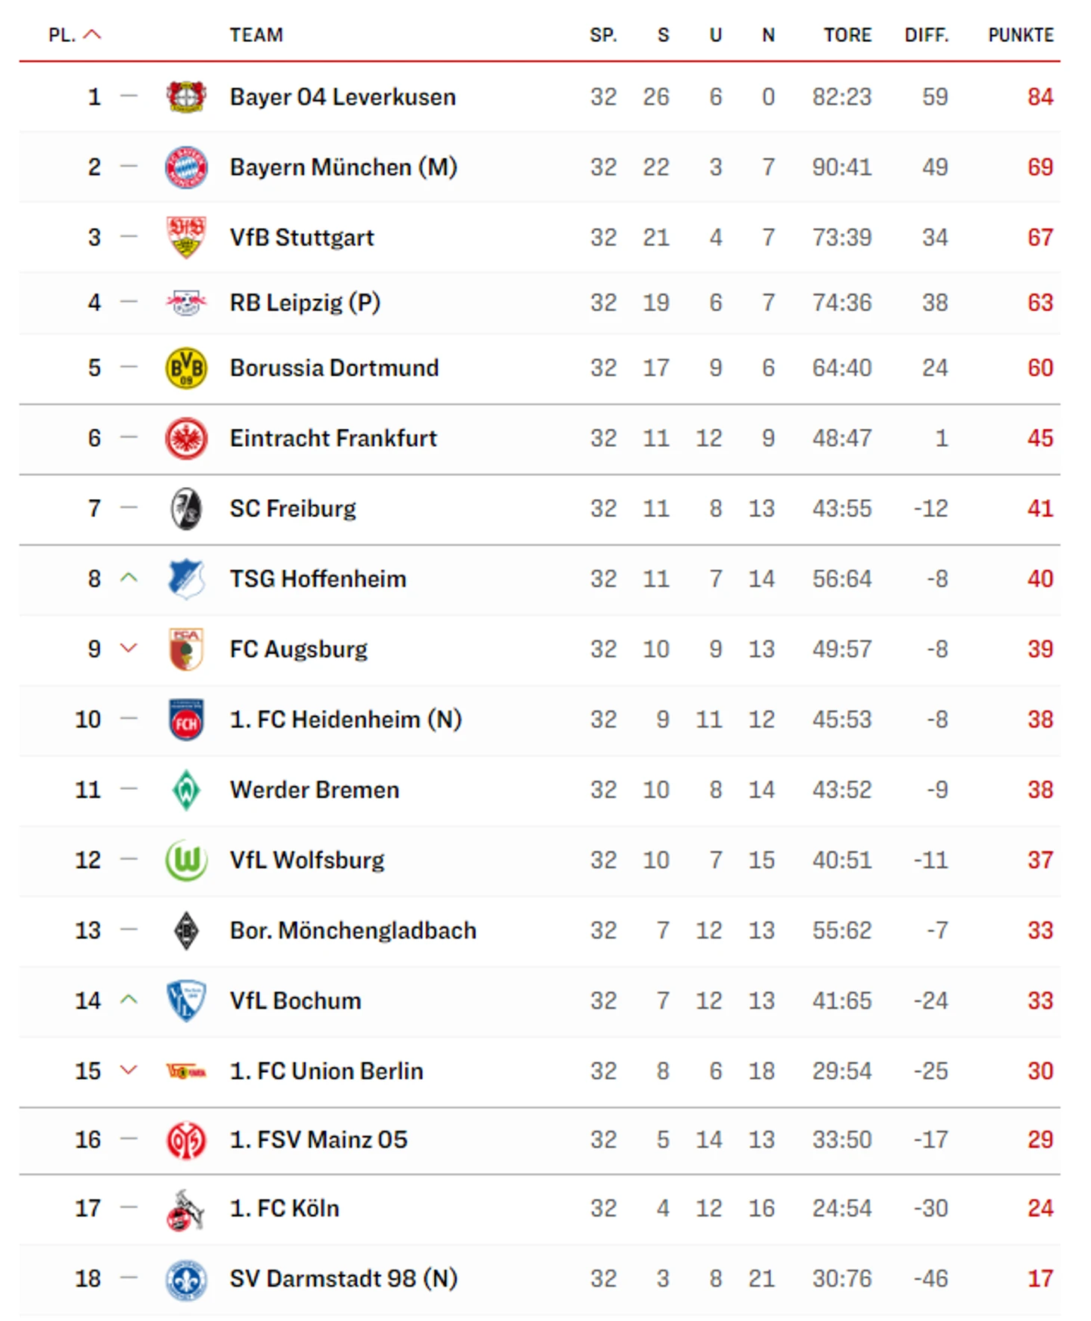This screenshot has width=1091, height=1321.
Task: Click the VfL Wolfsburg green W logo
Action: point(186,860)
